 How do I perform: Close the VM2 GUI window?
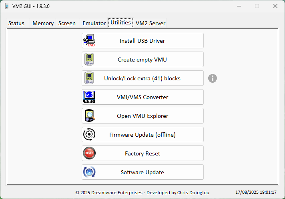pos(275,6)
